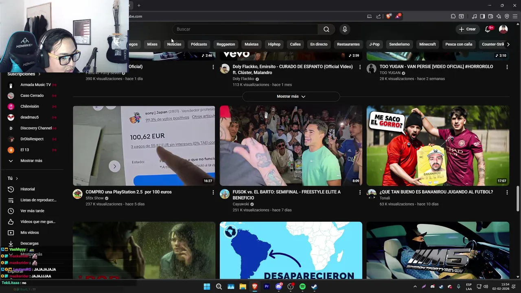Select the Pódcasts filter chip
Image resolution: width=521 pixels, height=293 pixels.
(199, 44)
